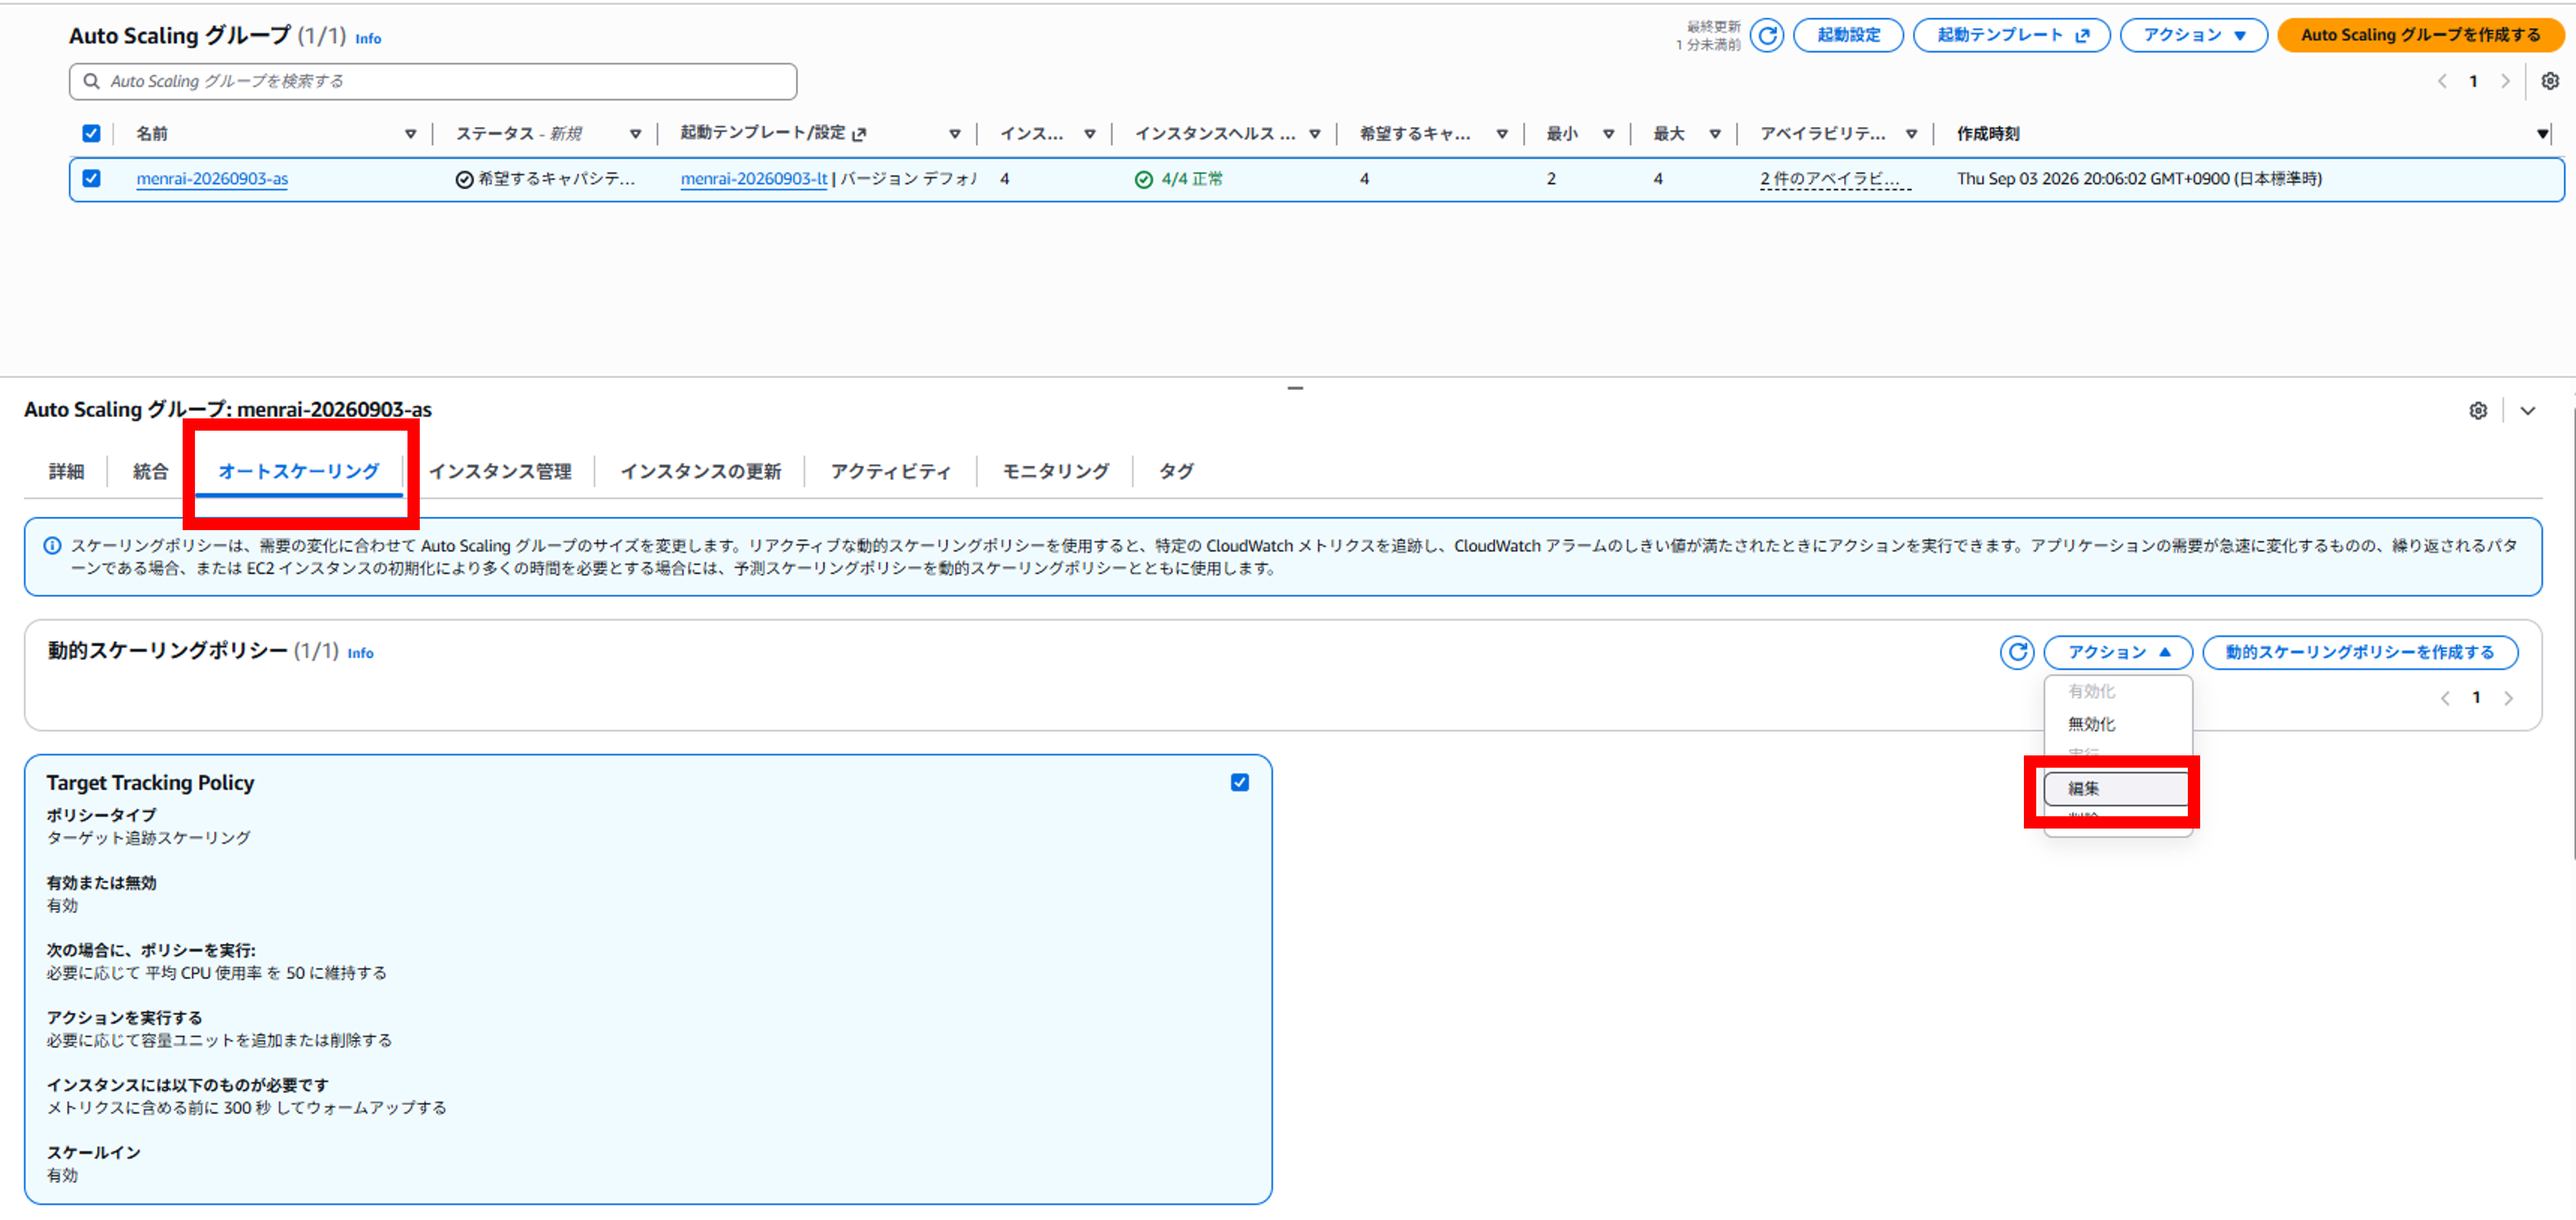Screen dimensions: 2576x1220
Task: Open the インスタンス管理 tab
Action: (500, 470)
